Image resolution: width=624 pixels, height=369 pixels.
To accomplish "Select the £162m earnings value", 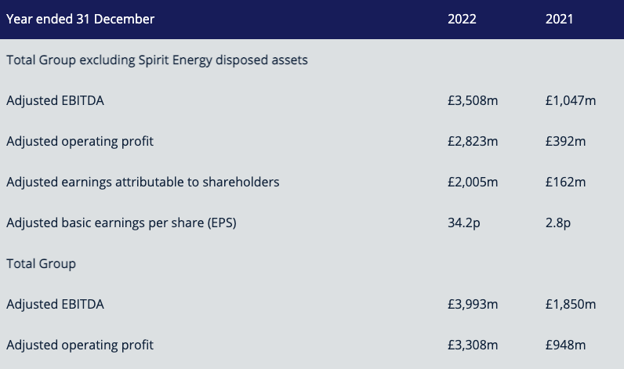I will pyautogui.click(x=565, y=182).
